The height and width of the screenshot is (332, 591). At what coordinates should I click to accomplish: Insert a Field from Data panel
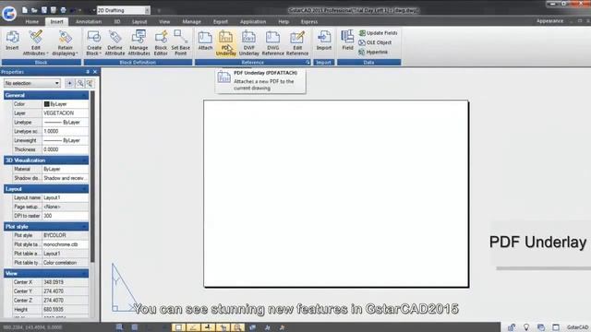click(347, 41)
